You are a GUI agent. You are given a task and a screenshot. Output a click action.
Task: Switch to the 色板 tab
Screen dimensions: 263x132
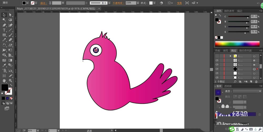click(218, 50)
